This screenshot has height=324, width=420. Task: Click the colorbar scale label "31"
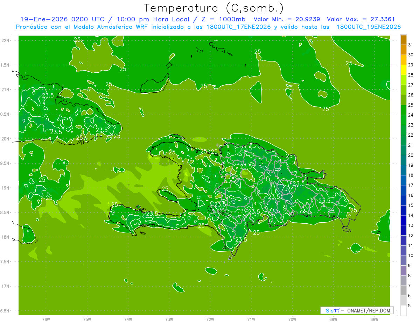click(411, 45)
